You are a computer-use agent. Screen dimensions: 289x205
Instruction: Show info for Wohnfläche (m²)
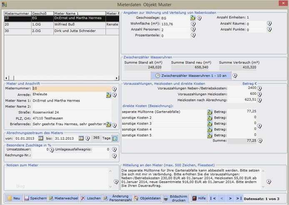(193, 24)
